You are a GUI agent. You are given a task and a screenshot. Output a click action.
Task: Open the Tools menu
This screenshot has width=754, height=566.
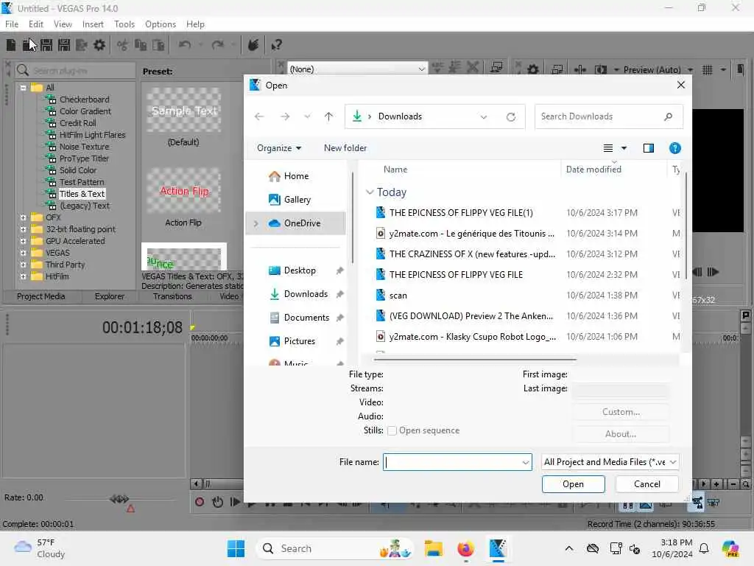[x=124, y=24]
